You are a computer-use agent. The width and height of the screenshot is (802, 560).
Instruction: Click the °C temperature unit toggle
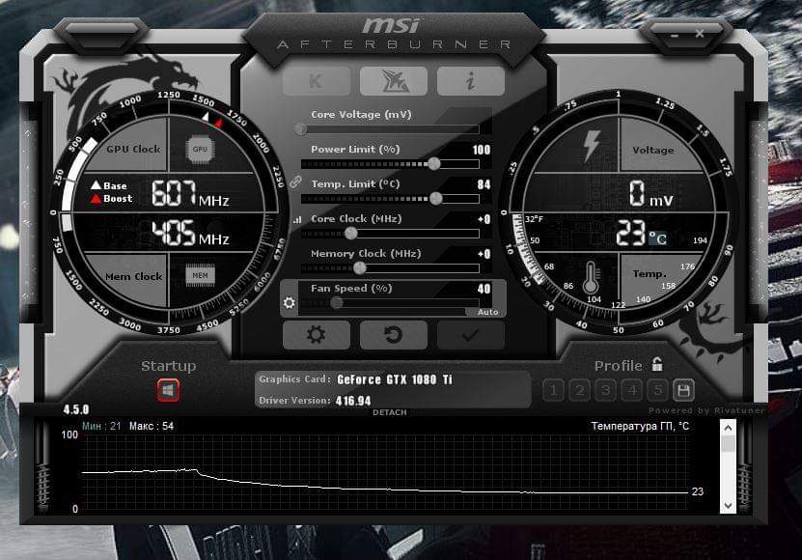[x=658, y=238]
